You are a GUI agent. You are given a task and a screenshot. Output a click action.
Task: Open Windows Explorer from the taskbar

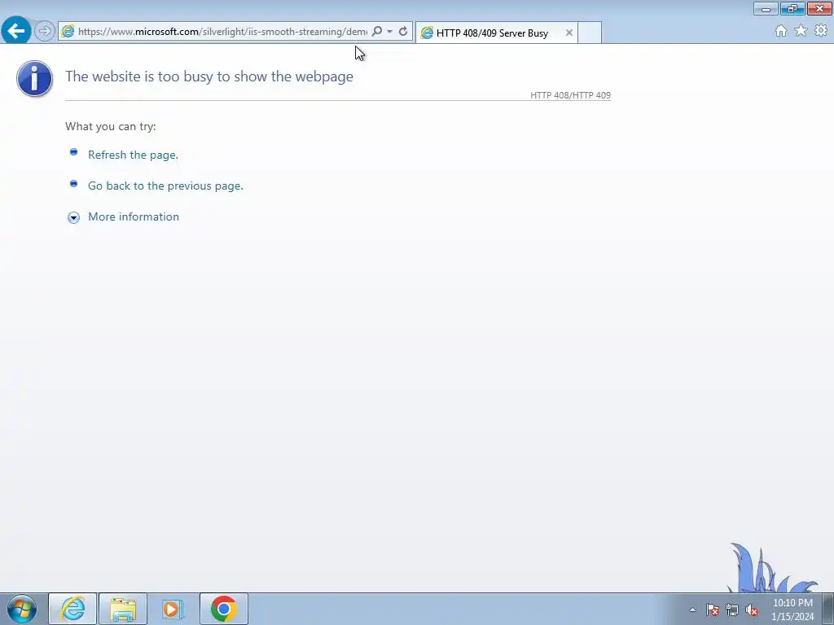pos(123,609)
